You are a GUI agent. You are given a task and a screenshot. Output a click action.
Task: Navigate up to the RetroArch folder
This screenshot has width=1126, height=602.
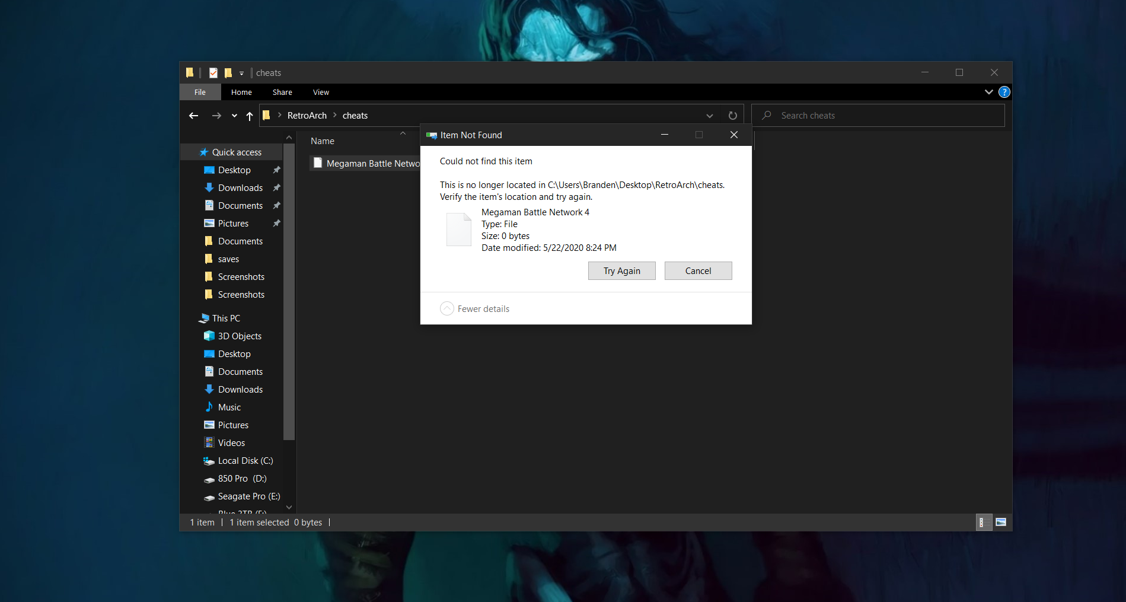coord(249,115)
